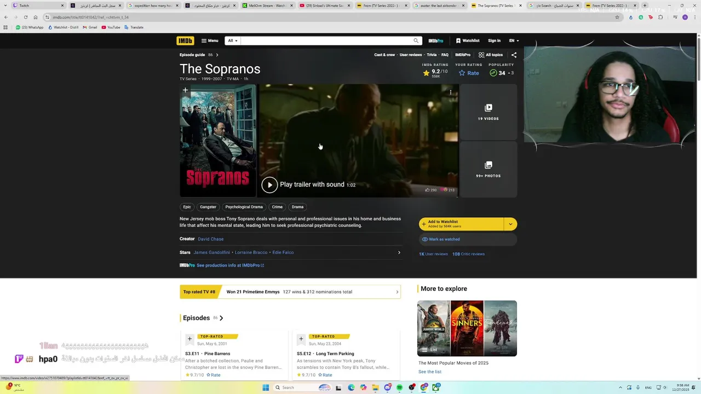
Task: Expand the Episodes section chevron
Action: pyautogui.click(x=221, y=318)
